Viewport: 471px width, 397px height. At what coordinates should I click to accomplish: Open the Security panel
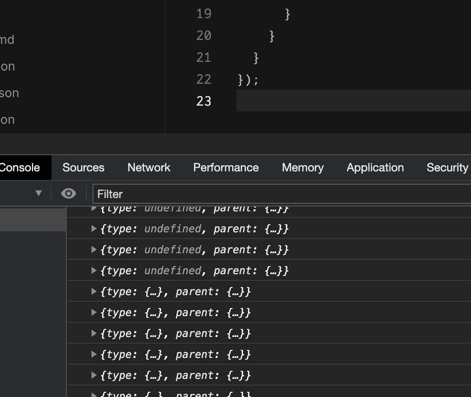pyautogui.click(x=447, y=167)
